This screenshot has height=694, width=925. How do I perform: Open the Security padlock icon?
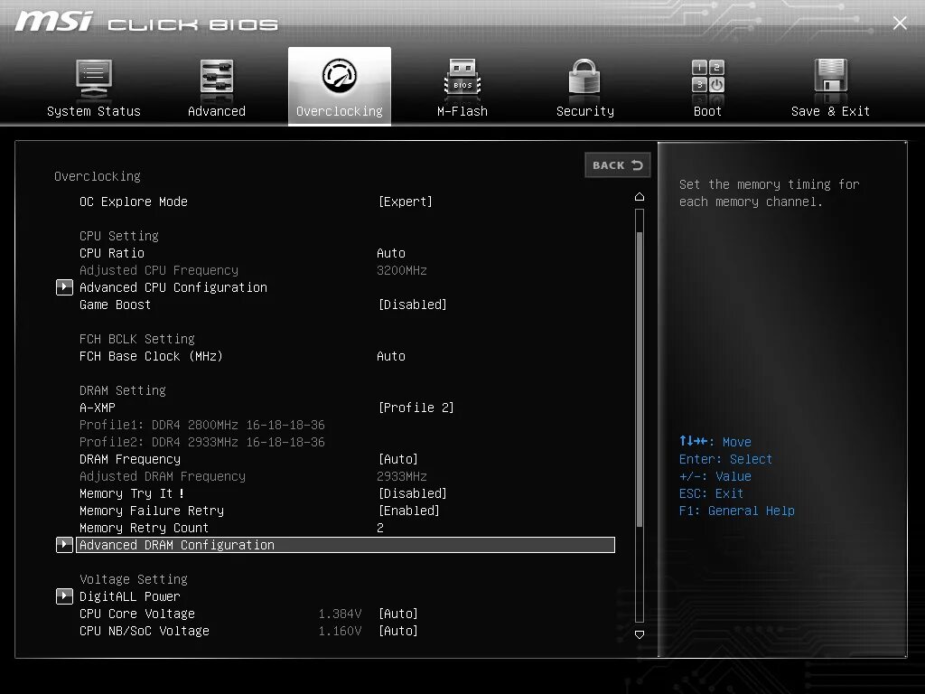584,77
